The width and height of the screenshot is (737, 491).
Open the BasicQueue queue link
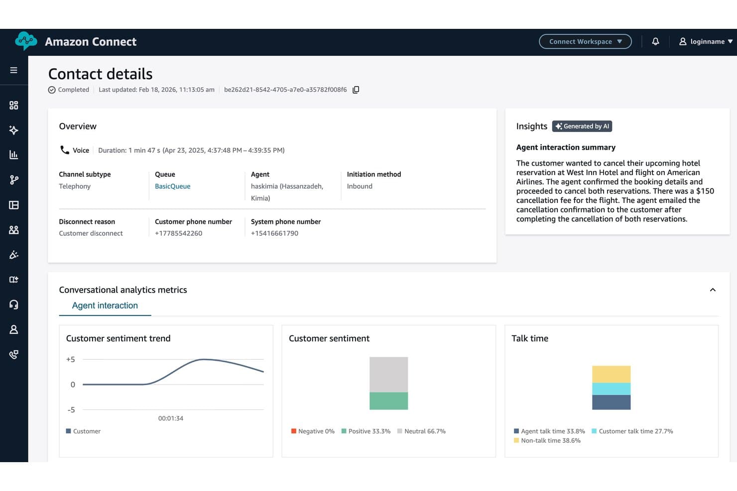[173, 186]
